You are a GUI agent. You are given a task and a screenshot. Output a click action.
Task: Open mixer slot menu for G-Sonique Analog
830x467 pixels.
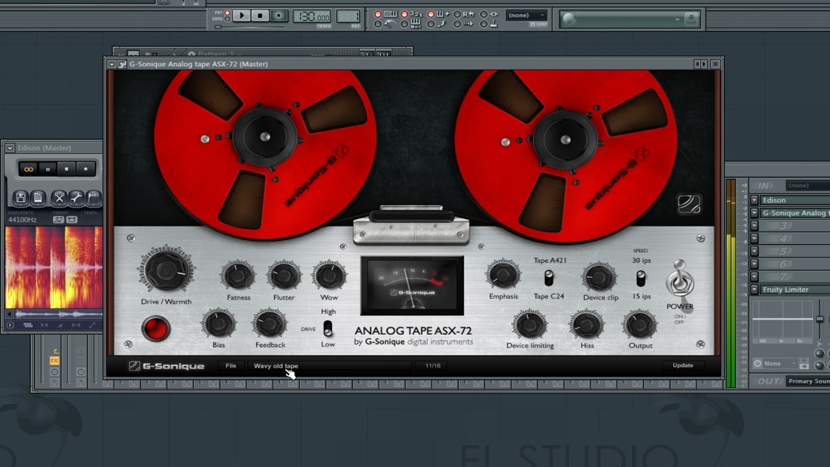point(754,213)
